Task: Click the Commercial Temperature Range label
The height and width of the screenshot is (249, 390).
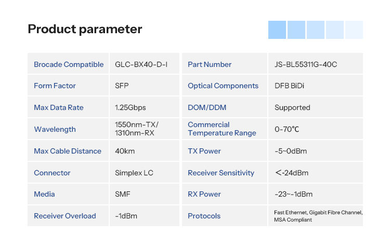Action: pos(222,129)
